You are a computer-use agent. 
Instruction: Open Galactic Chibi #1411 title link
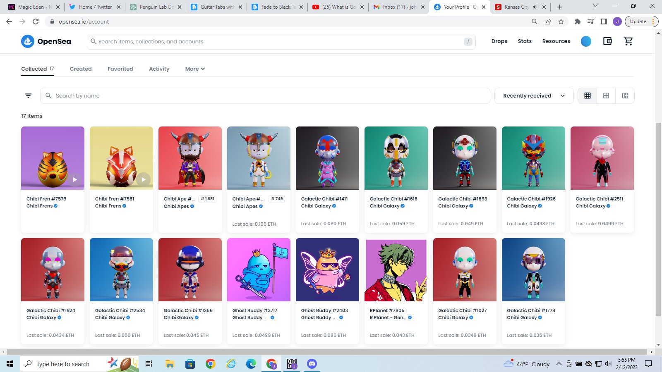pos(324,199)
